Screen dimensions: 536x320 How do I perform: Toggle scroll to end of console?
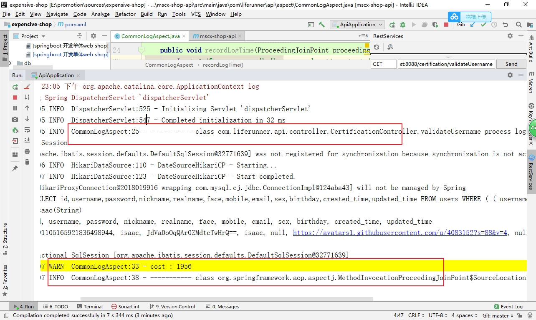click(x=27, y=140)
